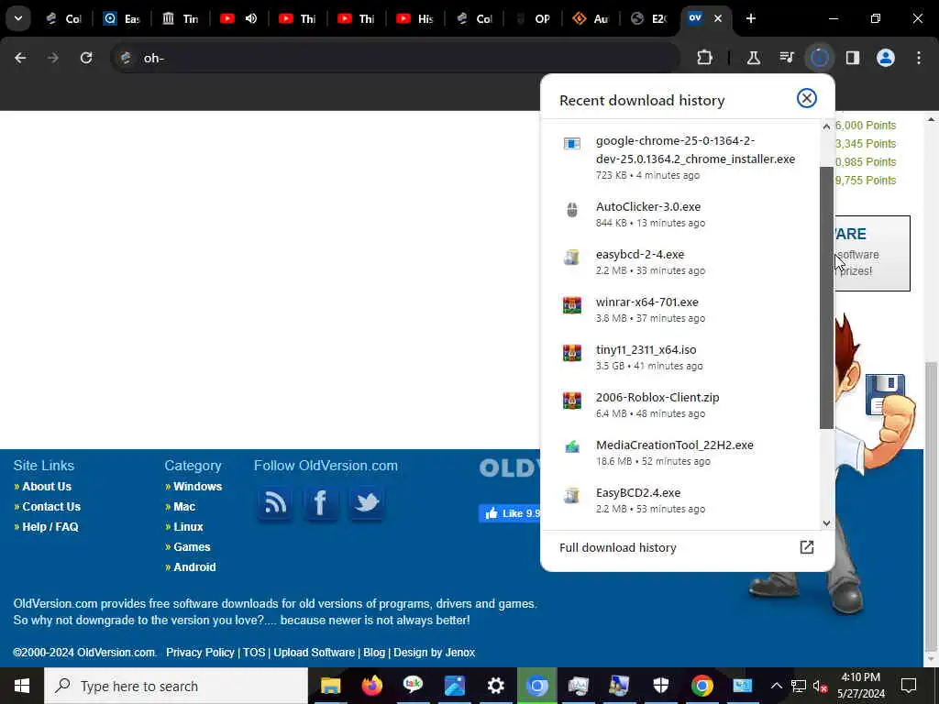Image resolution: width=939 pixels, height=704 pixels.
Task: Switch to the first Col tab
Action: [x=65, y=18]
